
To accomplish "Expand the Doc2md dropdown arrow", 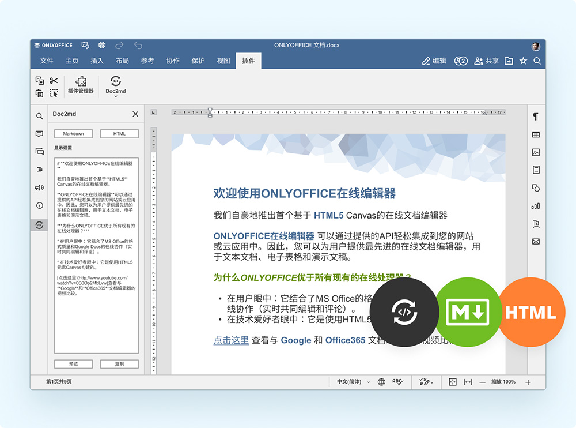I will (116, 96).
